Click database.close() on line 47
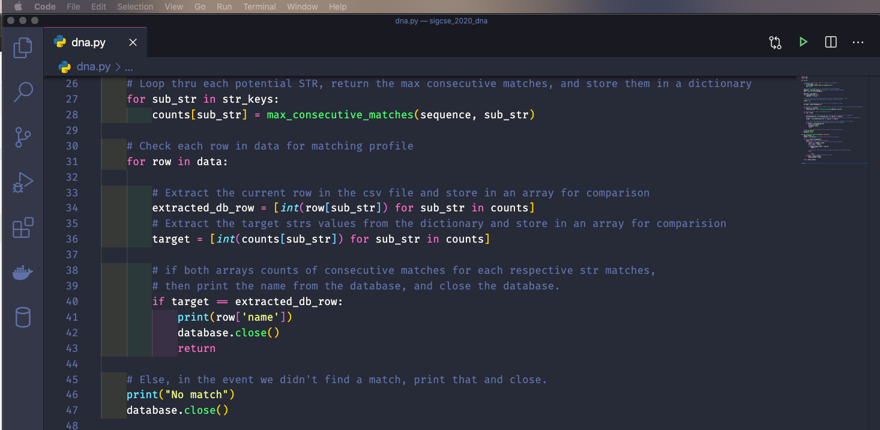Viewport: 880px width, 430px height. coord(178,410)
